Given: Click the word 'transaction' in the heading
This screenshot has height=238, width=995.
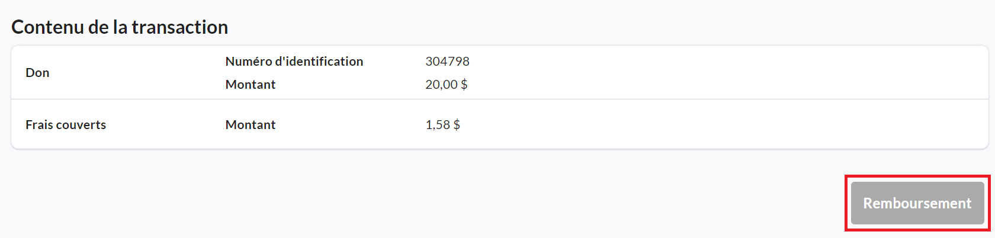Looking at the screenshot, I should (179, 27).
